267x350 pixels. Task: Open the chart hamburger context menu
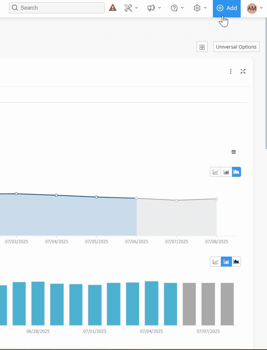tap(234, 152)
